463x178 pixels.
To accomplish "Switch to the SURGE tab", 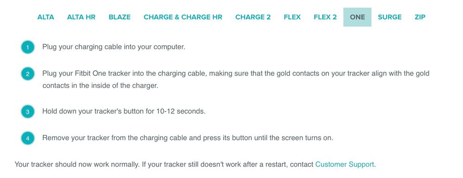I will pyautogui.click(x=390, y=17).
